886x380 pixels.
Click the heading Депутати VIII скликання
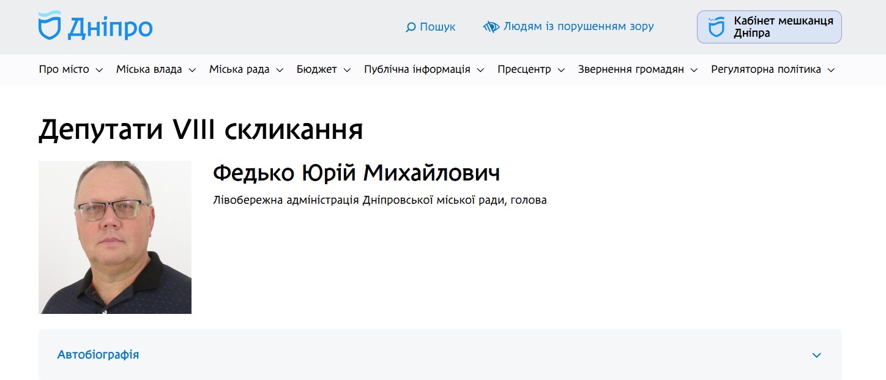pos(201,130)
